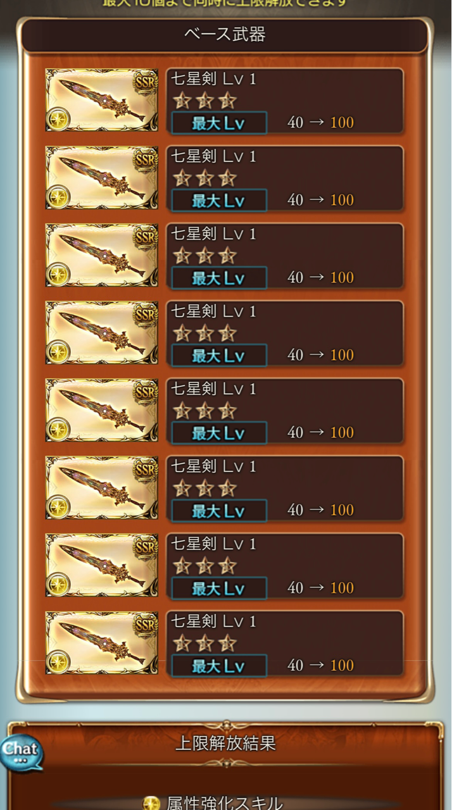452x810 pixels.
Task: Click the stars on the second 七星剣
Action: click(204, 178)
